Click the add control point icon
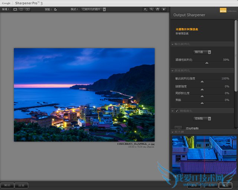Viewport: 238px width, 190px height. coord(178,128)
